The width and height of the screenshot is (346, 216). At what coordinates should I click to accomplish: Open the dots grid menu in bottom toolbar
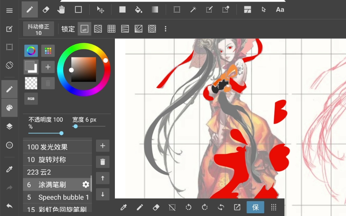coord(274,207)
